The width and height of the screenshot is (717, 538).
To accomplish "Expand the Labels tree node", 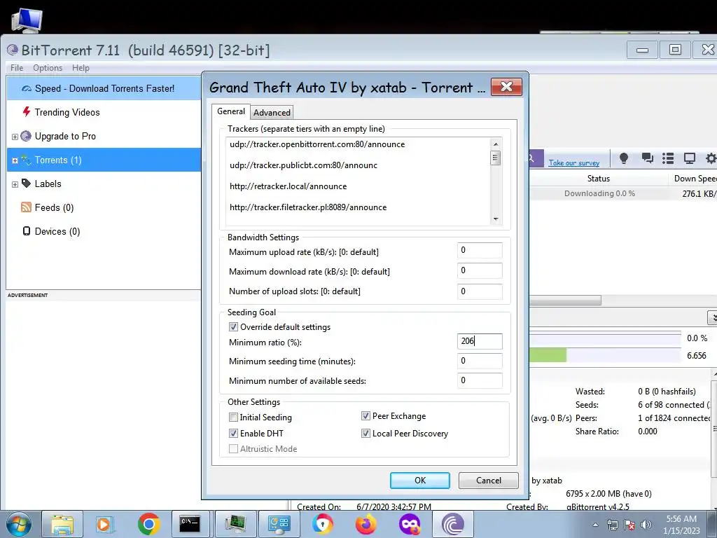I will (15, 184).
